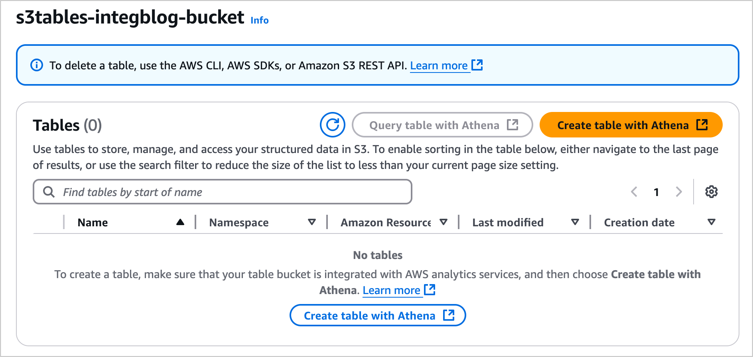The width and height of the screenshot is (753, 357).
Task: Click outlined Create table with Athena button
Action: [378, 315]
